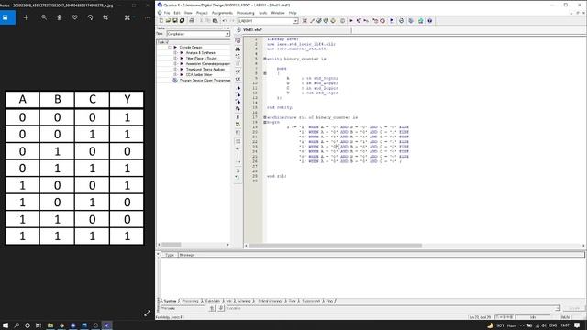Screen dimensions: 587x330
Task: Open the Project menu in Quartus
Action: point(202,13)
